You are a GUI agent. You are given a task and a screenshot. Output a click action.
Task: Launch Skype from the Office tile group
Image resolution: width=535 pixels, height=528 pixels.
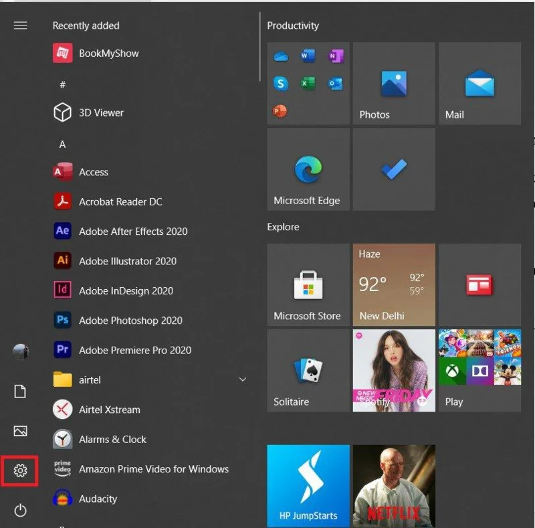(x=281, y=84)
